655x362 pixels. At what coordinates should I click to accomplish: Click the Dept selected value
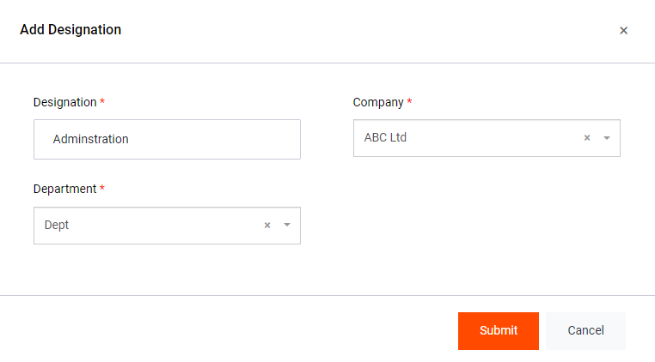pos(57,225)
